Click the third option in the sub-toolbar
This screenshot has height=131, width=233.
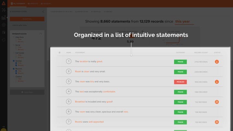pos(96,12)
